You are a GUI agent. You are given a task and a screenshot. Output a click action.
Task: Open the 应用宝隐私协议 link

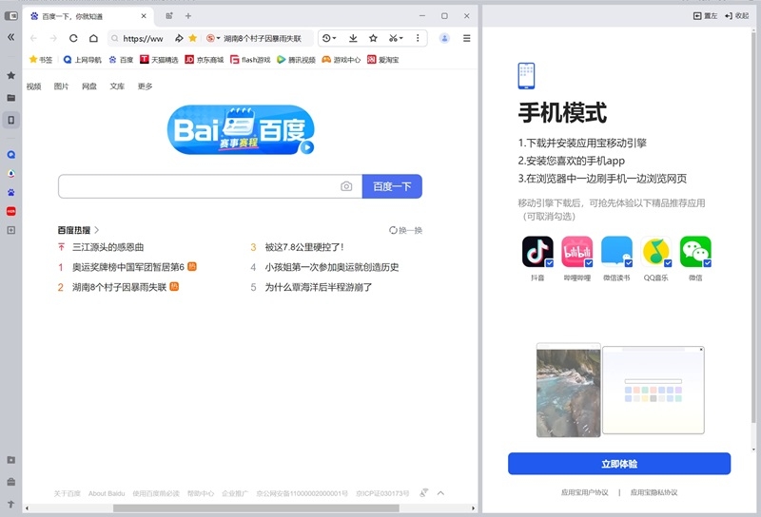click(654, 492)
